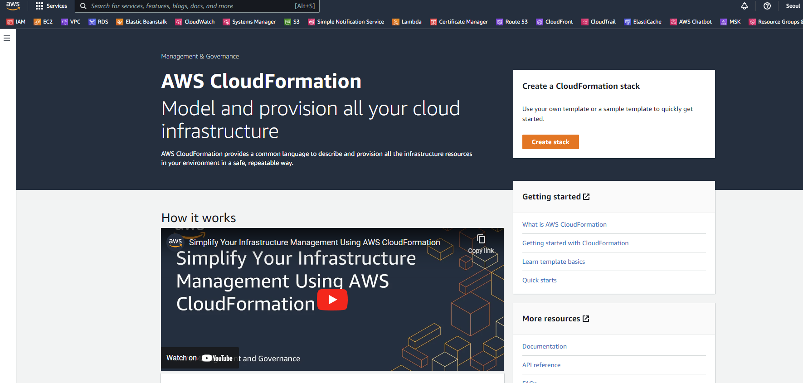
Task: Open the API reference link
Action: click(x=541, y=365)
